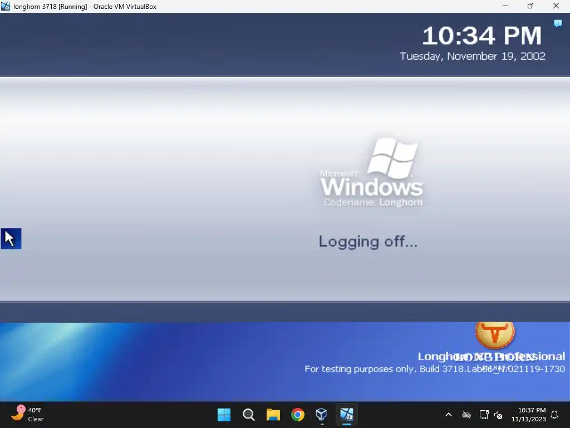Open VirtualBox Manager taskbar icon
The width and height of the screenshot is (570, 428).
(322, 415)
